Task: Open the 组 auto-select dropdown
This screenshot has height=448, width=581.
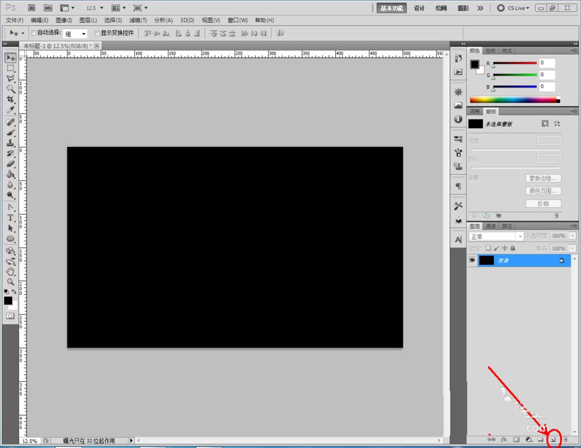Action: 75,34
